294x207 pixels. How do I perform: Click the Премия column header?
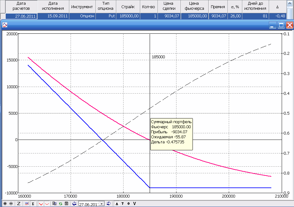point(218,7)
